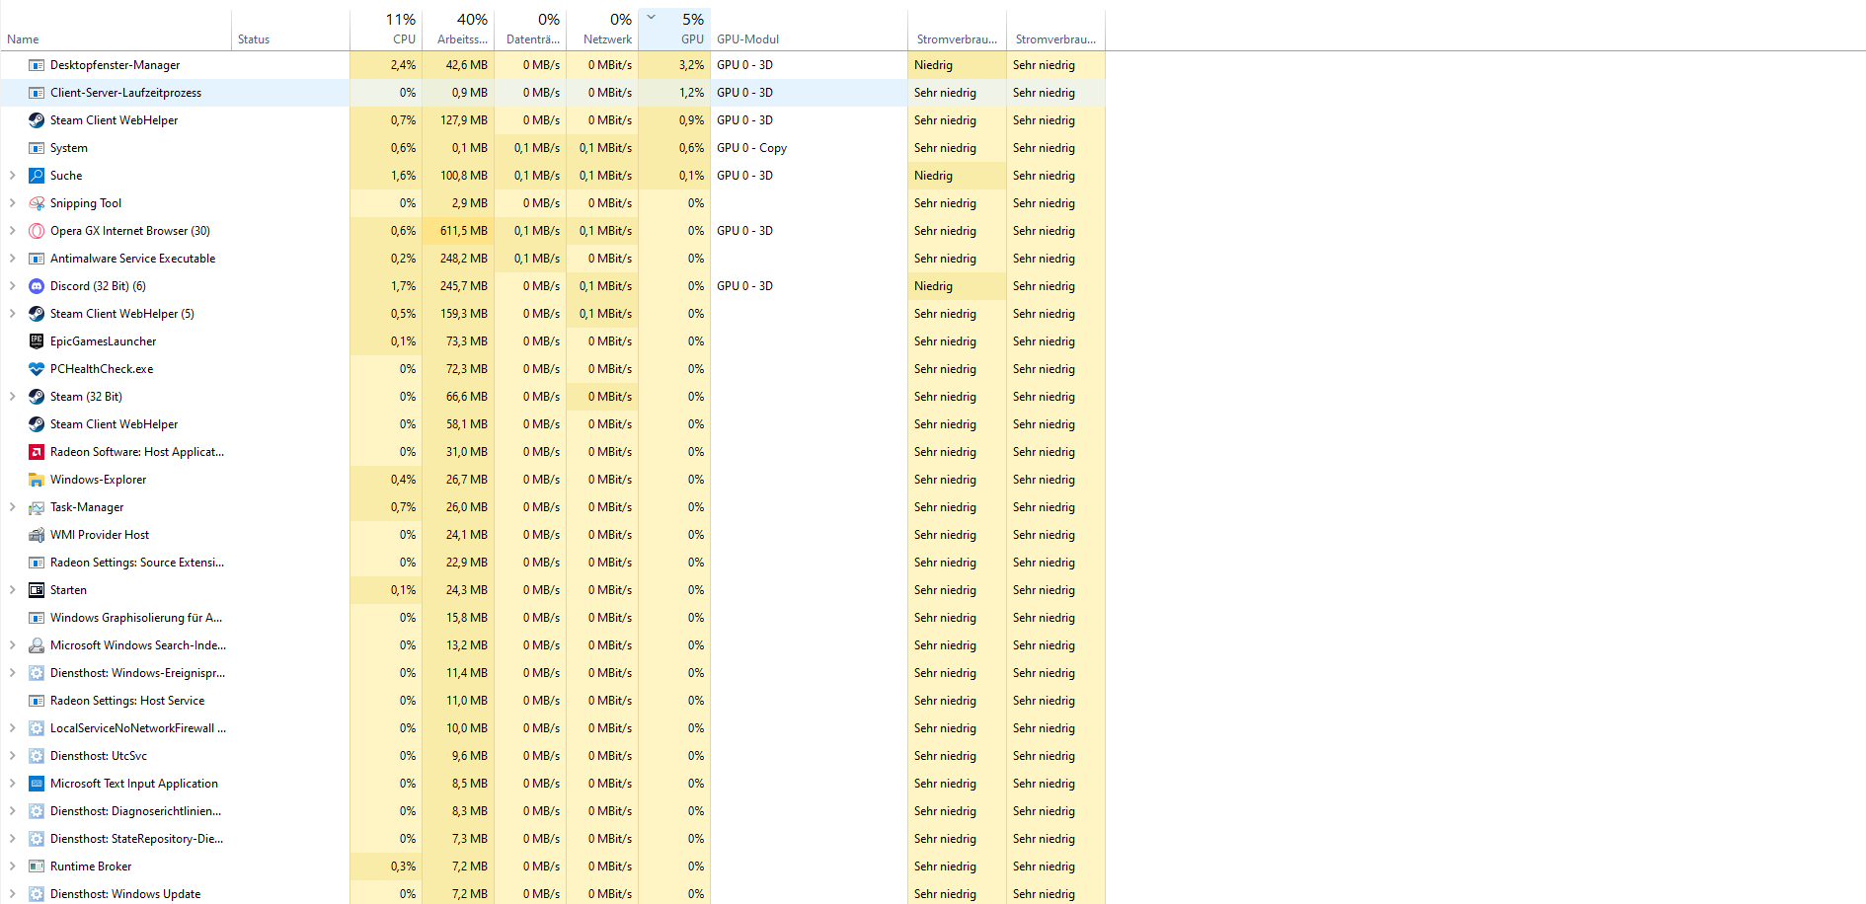1866x904 pixels.
Task: Click the Starten process icon
Action: pyautogui.click(x=37, y=590)
